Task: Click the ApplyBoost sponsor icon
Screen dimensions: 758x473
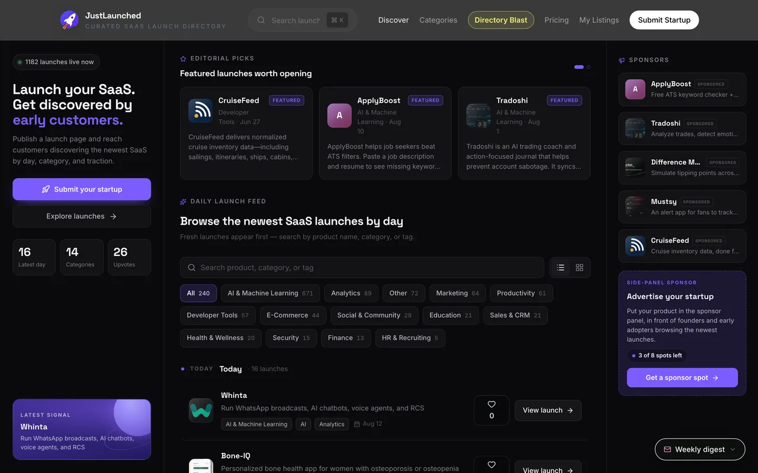Action: click(635, 89)
